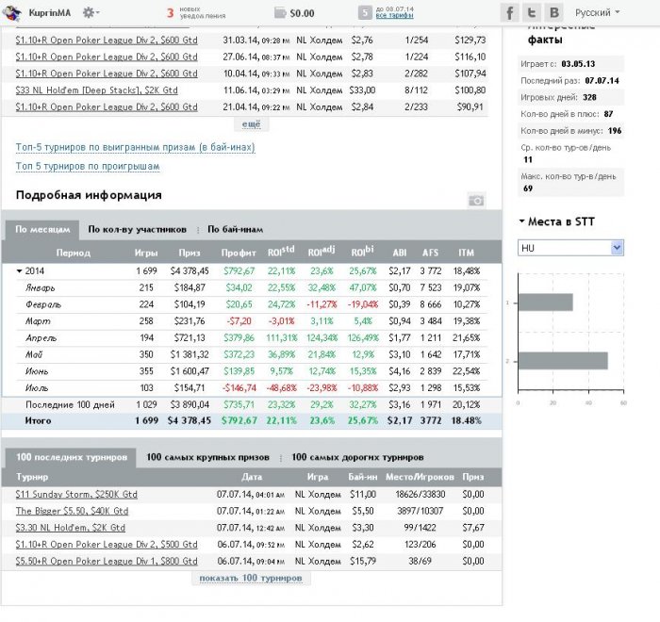Open the все тарифы link

click(x=393, y=17)
